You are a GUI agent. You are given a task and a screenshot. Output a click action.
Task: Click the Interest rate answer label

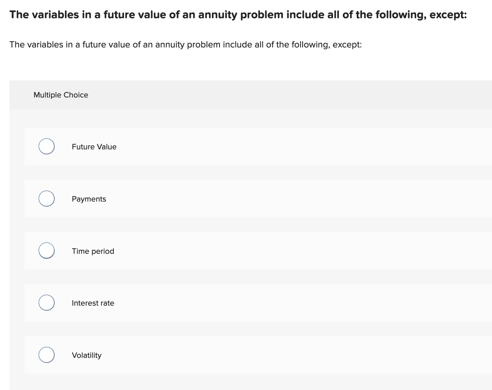point(93,303)
